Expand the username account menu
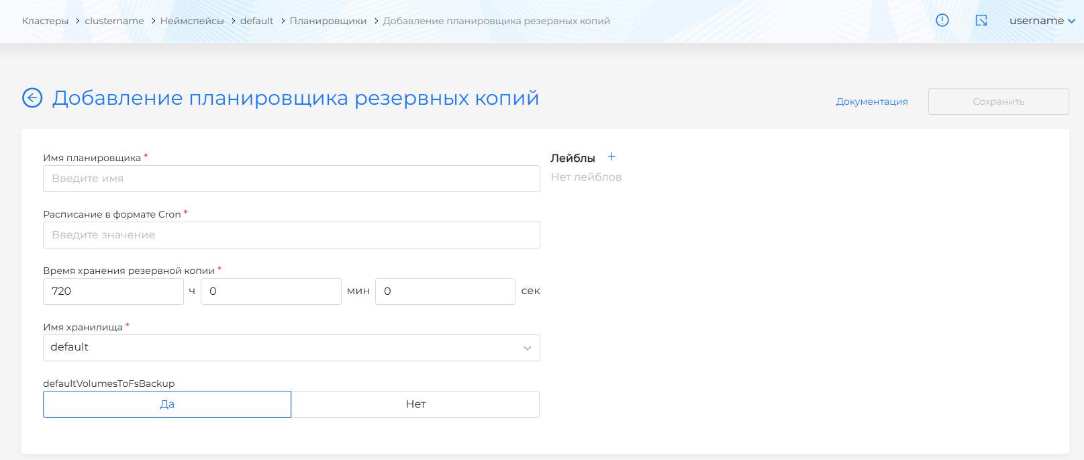1084x460 pixels. coord(1042,21)
